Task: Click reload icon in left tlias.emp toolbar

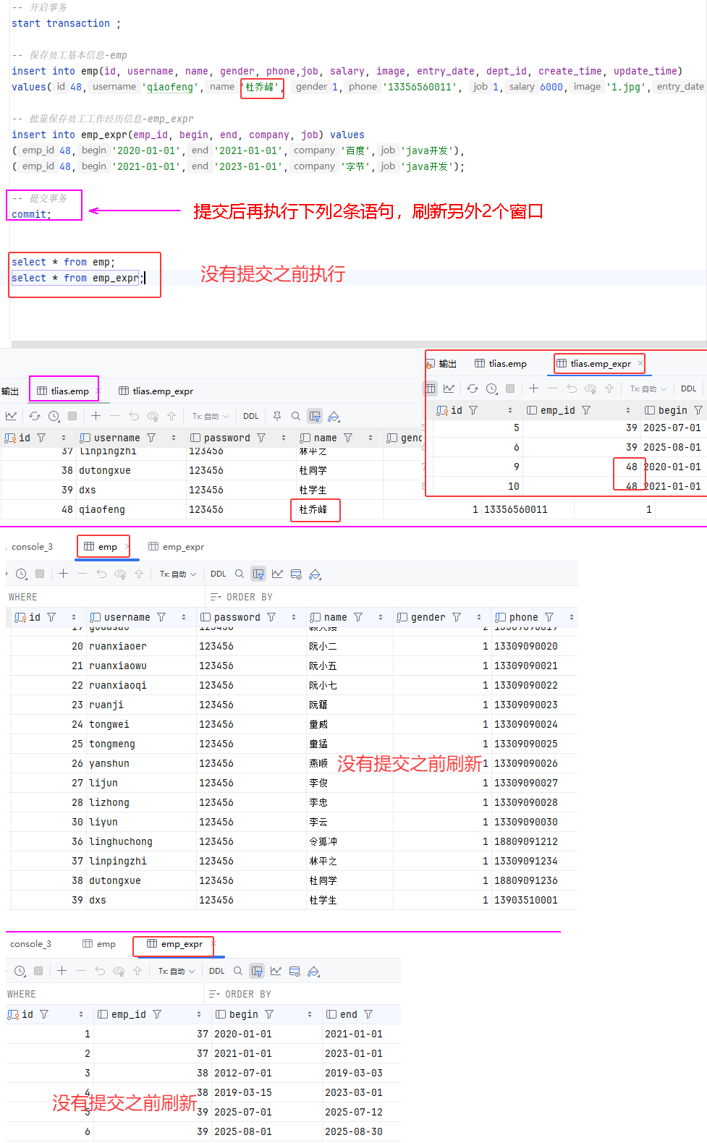Action: click(x=35, y=416)
